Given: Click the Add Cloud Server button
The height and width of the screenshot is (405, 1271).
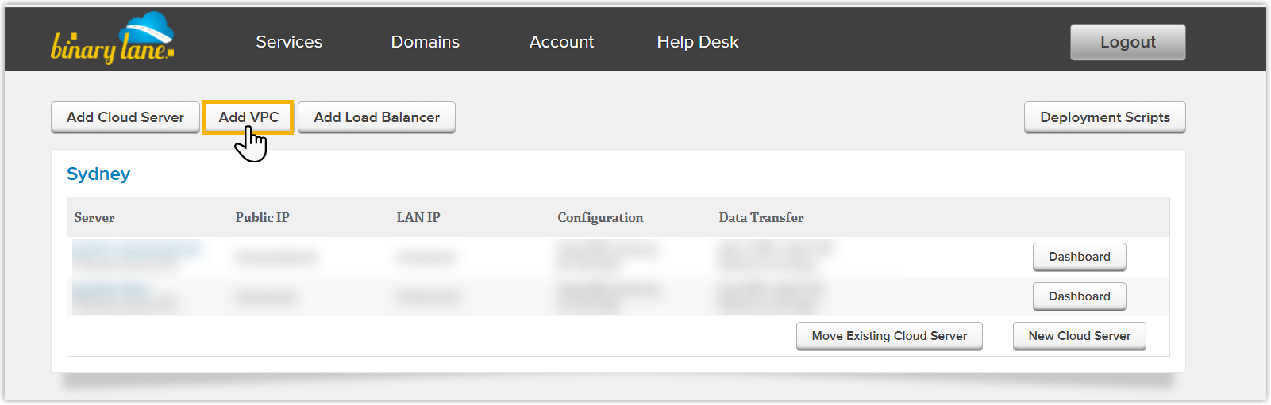Looking at the screenshot, I should (125, 117).
